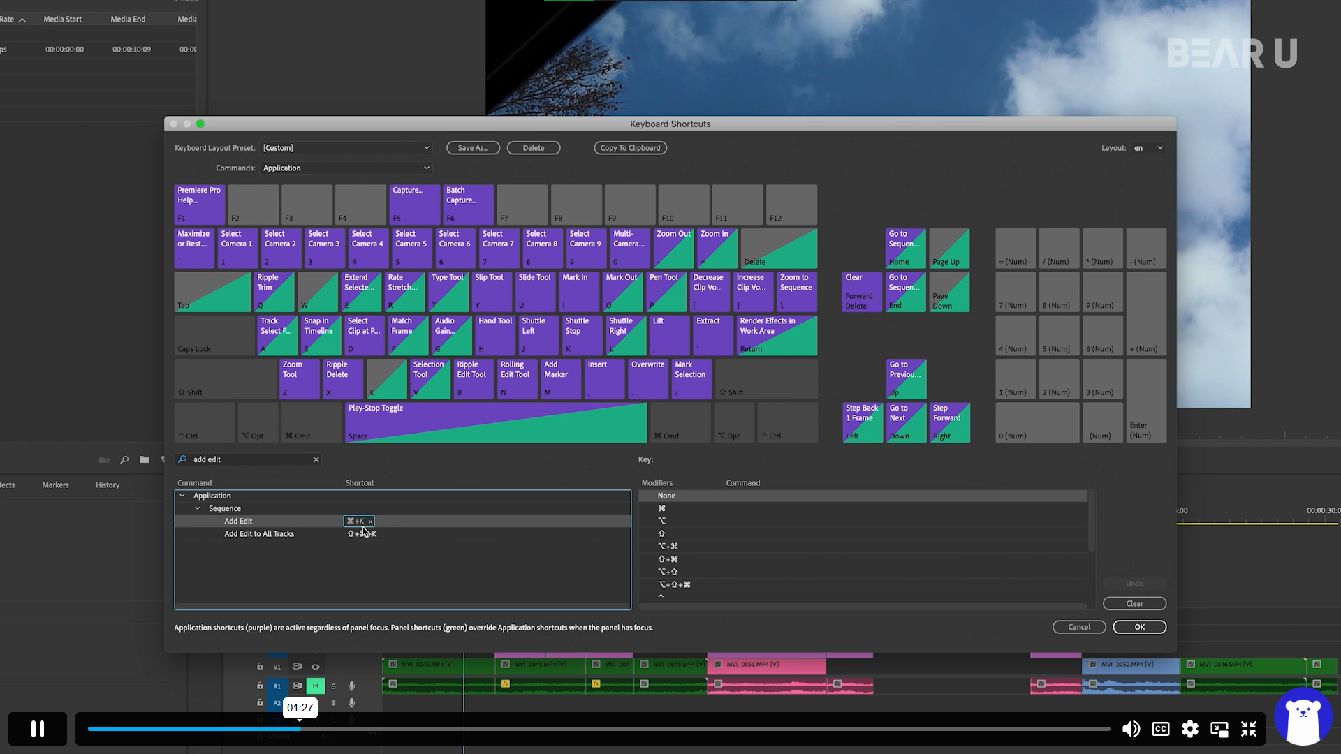The image size is (1341, 754).
Task: Pause the video playback
Action: click(38, 729)
